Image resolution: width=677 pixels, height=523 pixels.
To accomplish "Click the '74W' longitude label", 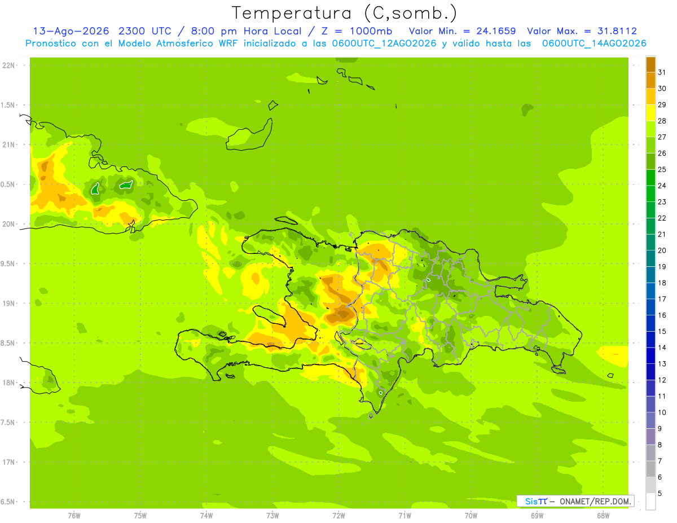I will click(x=206, y=516).
